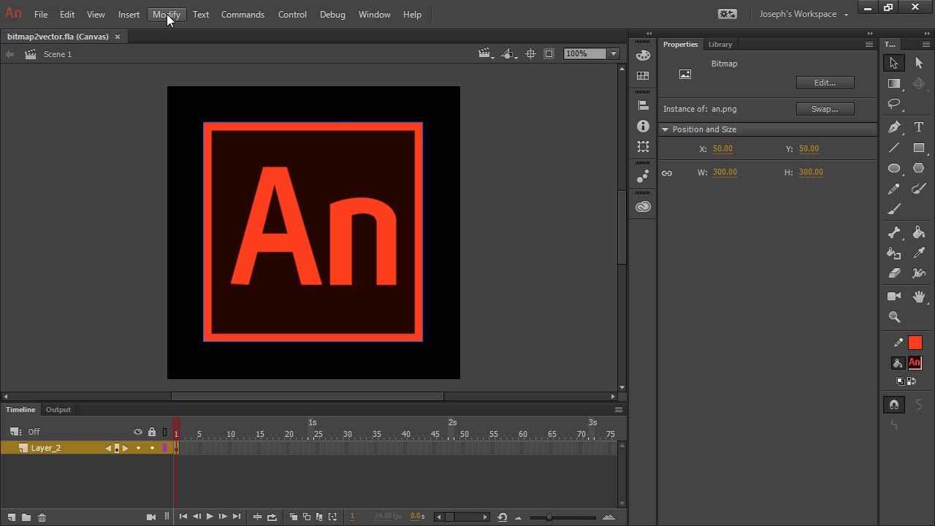Open the Modify menu
Viewport: 935px width, 526px height.
pyautogui.click(x=166, y=14)
